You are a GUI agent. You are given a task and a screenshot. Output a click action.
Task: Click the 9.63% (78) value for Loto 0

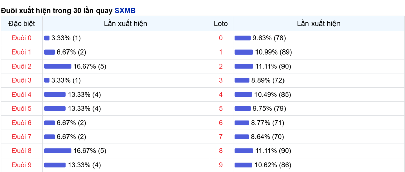[269, 38]
